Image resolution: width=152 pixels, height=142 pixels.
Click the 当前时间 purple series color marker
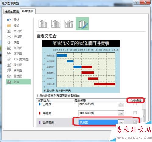point(40,122)
